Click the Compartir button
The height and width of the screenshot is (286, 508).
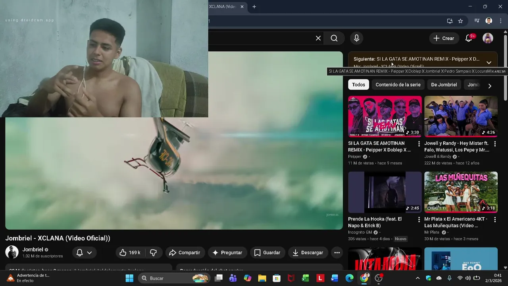point(185,253)
